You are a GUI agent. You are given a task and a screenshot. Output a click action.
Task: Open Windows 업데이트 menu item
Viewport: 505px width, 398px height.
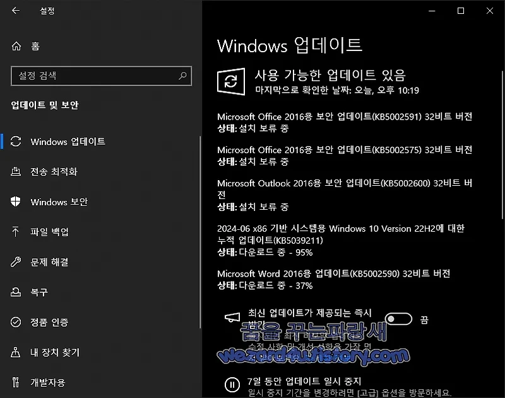[x=100, y=141]
